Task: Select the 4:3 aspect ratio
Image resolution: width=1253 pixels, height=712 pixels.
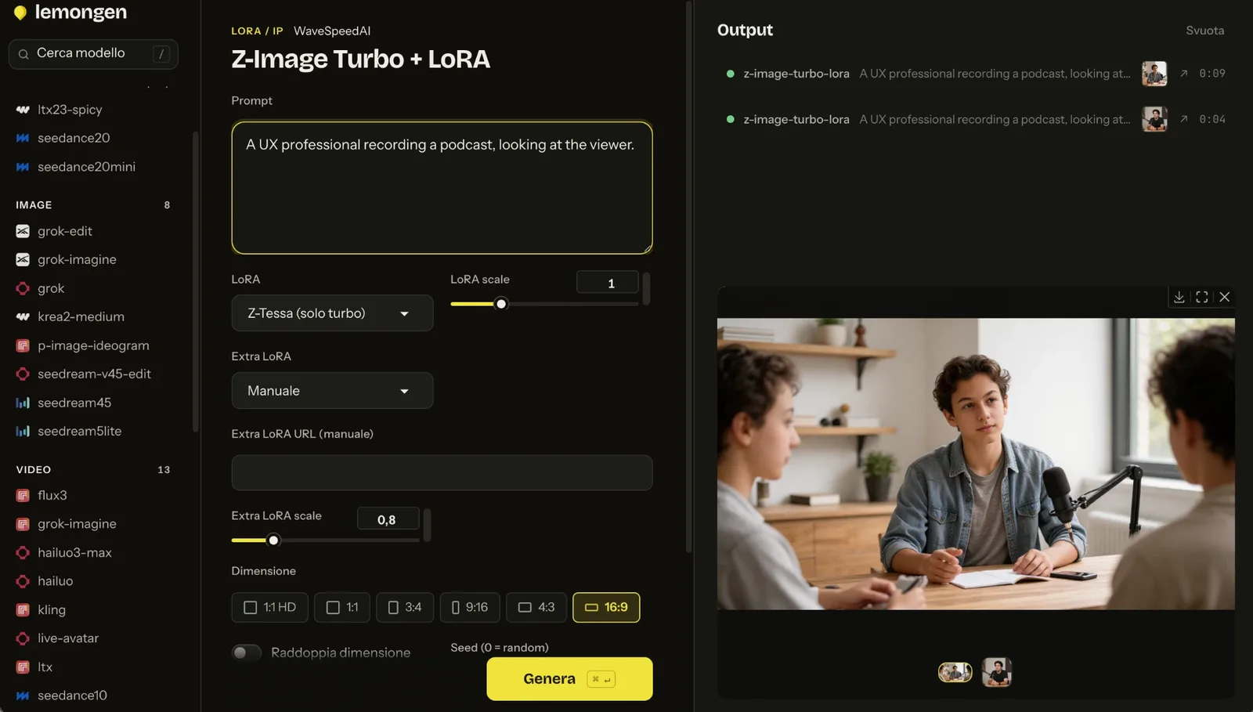Action: [x=536, y=607]
